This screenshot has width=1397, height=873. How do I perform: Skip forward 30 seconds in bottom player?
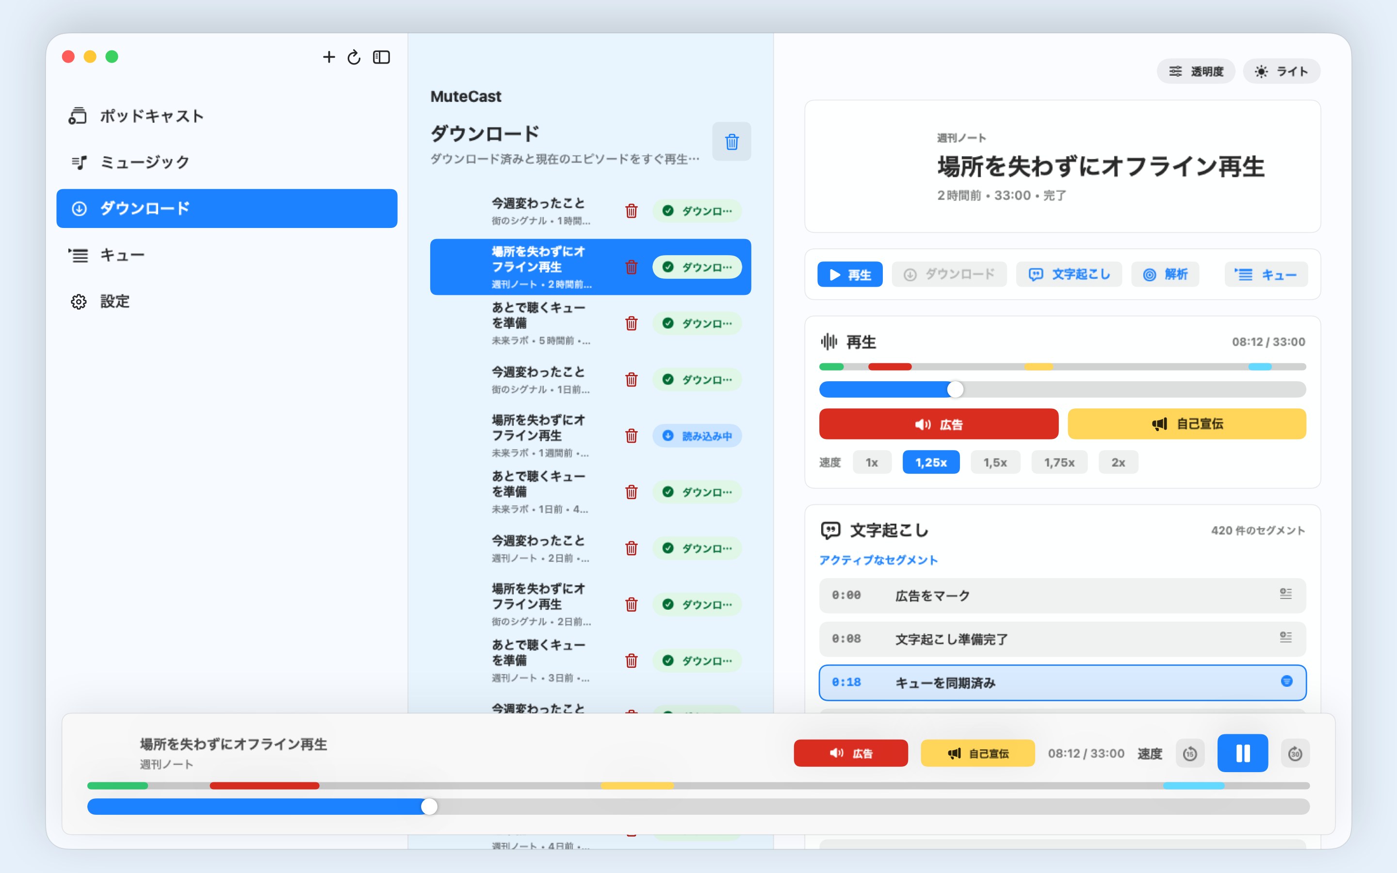(1295, 754)
